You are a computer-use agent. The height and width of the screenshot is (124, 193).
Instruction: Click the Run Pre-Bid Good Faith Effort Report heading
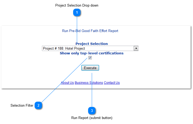click(x=90, y=31)
